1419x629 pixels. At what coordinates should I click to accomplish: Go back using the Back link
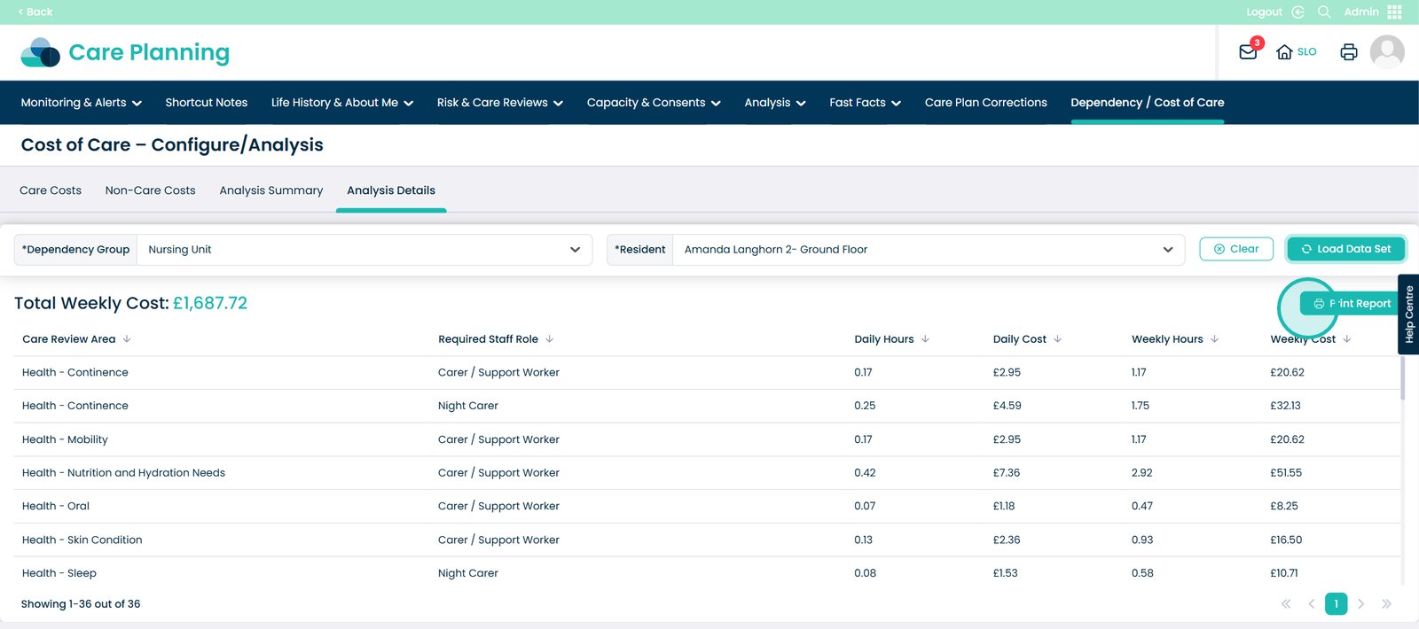35,12
